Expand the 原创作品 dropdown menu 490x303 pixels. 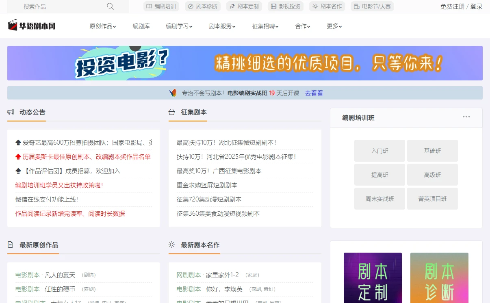coord(102,25)
